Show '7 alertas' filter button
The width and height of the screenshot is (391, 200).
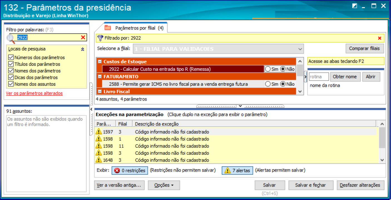237,171
